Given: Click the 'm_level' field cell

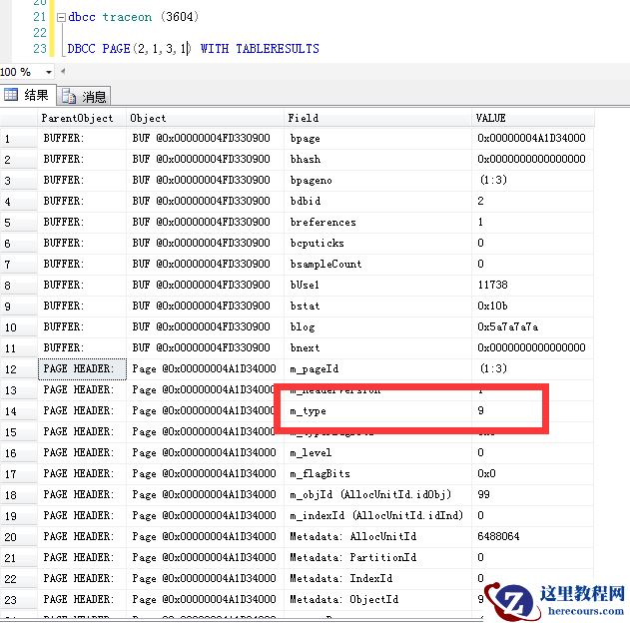Looking at the screenshot, I should click(377, 452).
